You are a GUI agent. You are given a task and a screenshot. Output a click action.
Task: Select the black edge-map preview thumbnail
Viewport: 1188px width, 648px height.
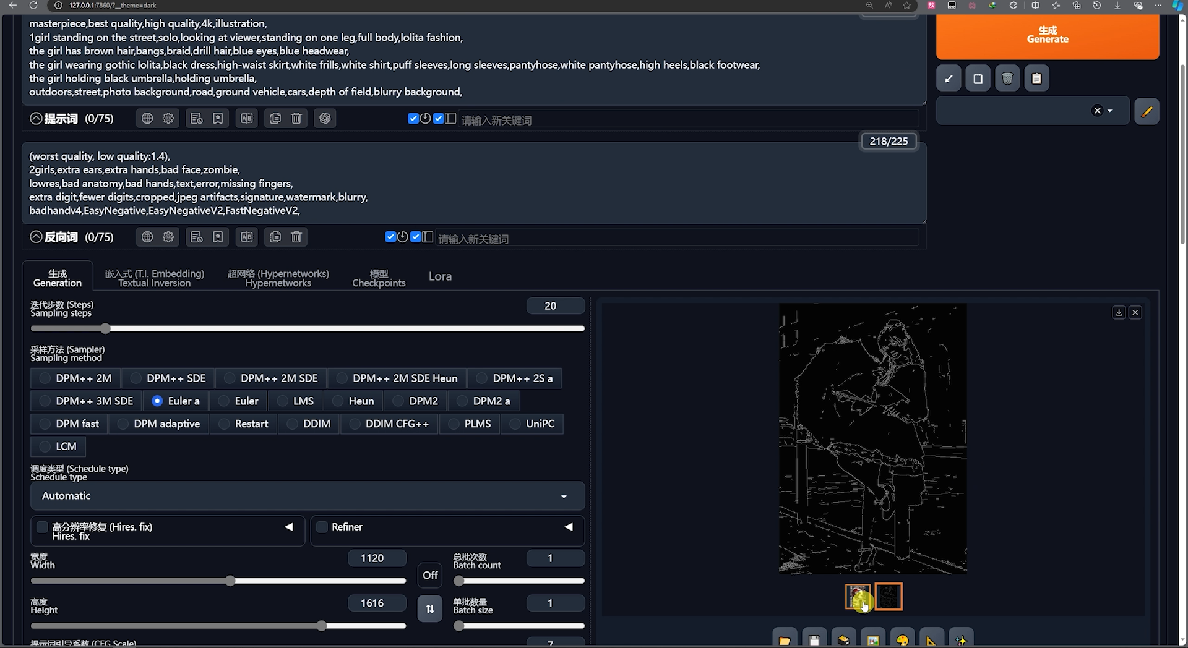coord(889,597)
